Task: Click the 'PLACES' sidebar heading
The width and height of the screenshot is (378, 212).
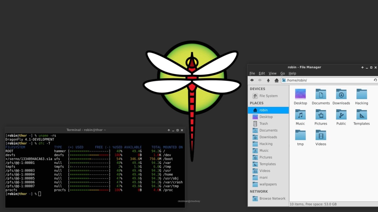Action: (257, 103)
